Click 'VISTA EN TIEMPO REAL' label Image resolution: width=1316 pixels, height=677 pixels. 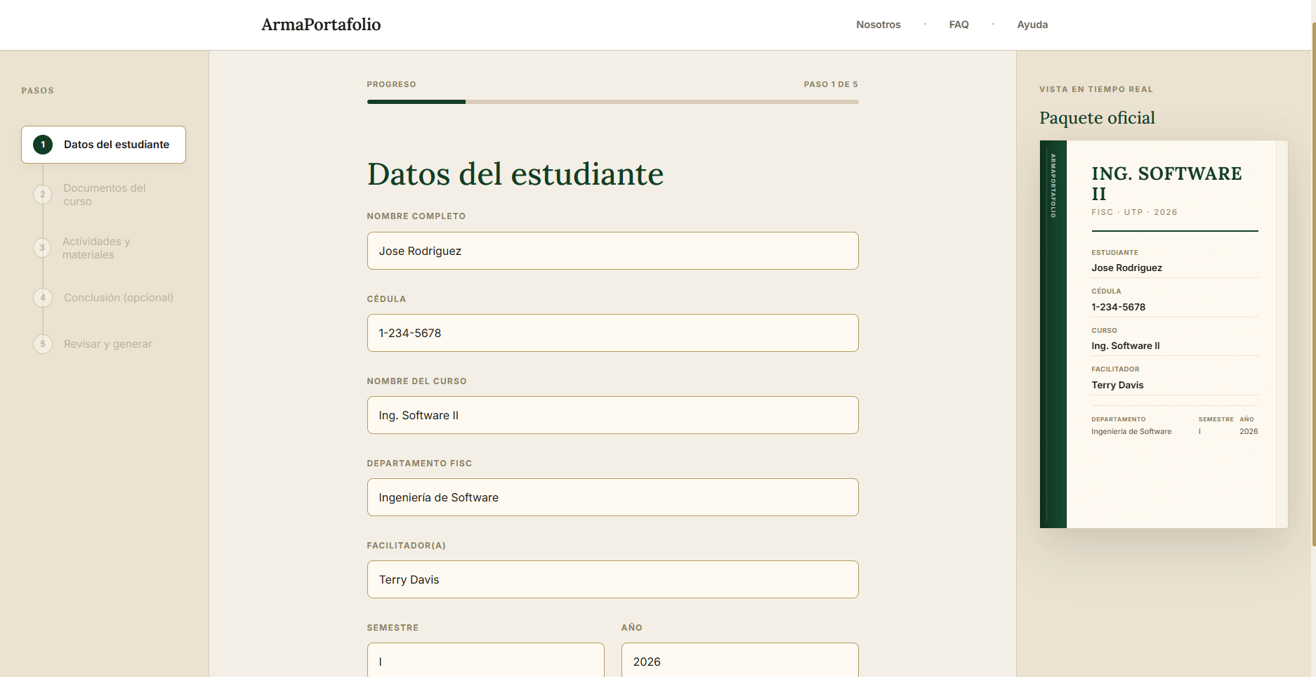[1095, 89]
